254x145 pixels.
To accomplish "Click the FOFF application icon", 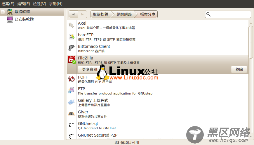I will click(71, 79).
